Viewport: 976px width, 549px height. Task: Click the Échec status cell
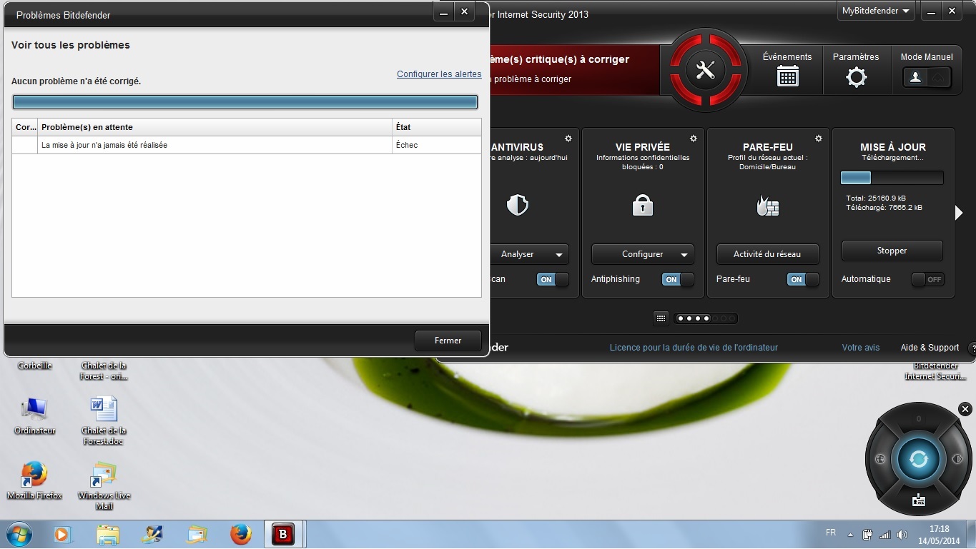(437, 145)
